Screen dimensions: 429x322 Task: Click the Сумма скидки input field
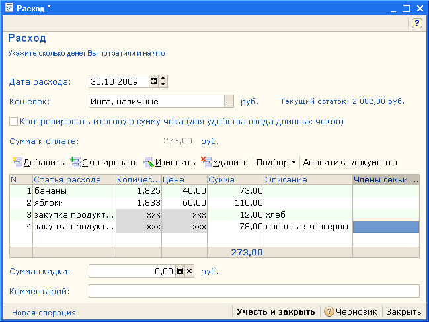132,271
